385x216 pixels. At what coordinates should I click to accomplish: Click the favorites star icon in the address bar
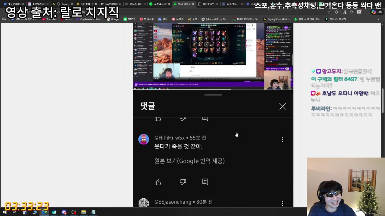click(329, 12)
